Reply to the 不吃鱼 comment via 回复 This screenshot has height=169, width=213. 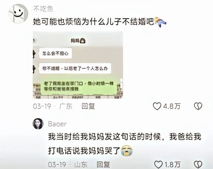pyautogui.click(x=88, y=106)
